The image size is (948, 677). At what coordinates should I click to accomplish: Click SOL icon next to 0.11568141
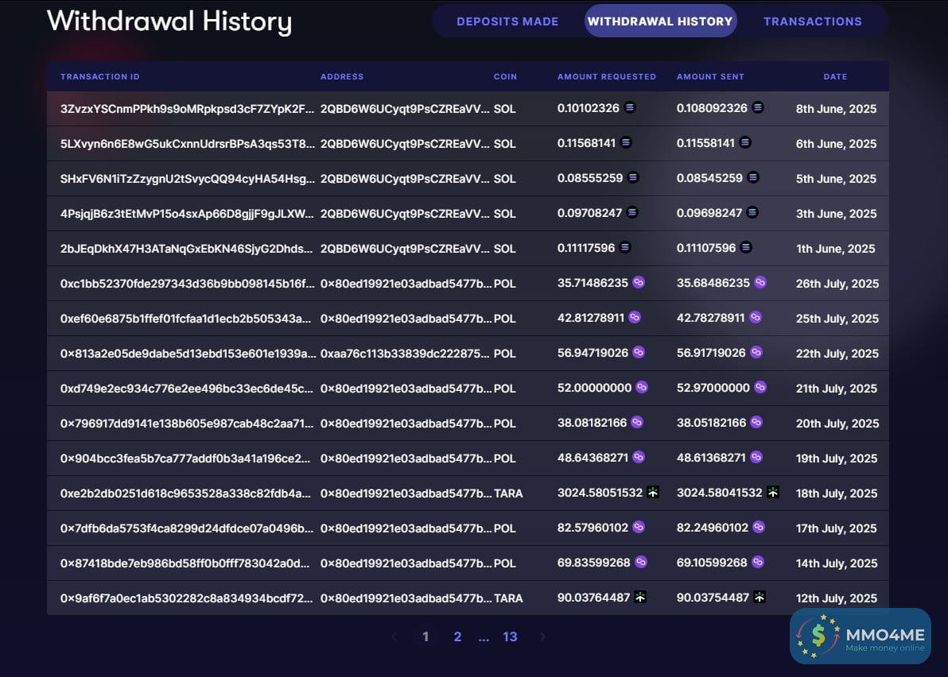[x=626, y=142]
